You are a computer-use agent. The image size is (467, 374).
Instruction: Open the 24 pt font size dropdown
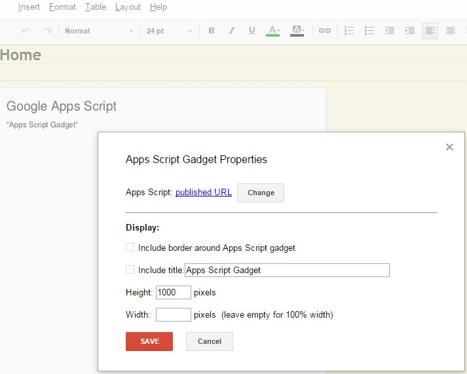(x=169, y=31)
